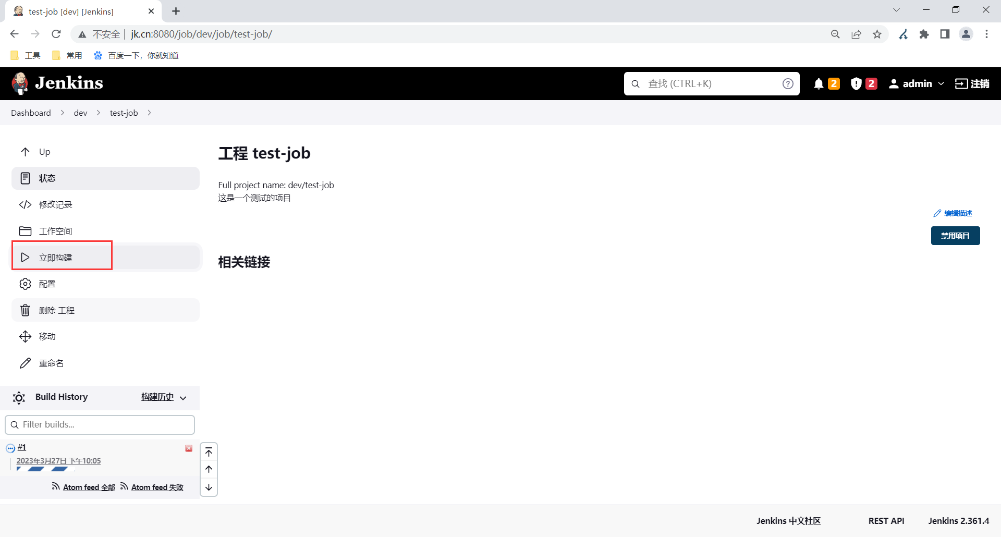Open 修改记录 in the sidebar
The image size is (1001, 537).
(105, 204)
